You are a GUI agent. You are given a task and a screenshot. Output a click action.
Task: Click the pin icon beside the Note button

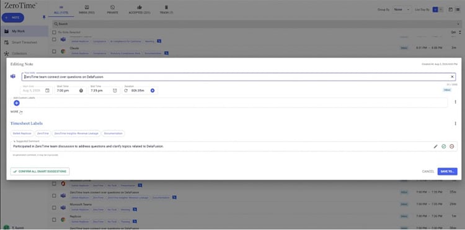click(x=44, y=17)
